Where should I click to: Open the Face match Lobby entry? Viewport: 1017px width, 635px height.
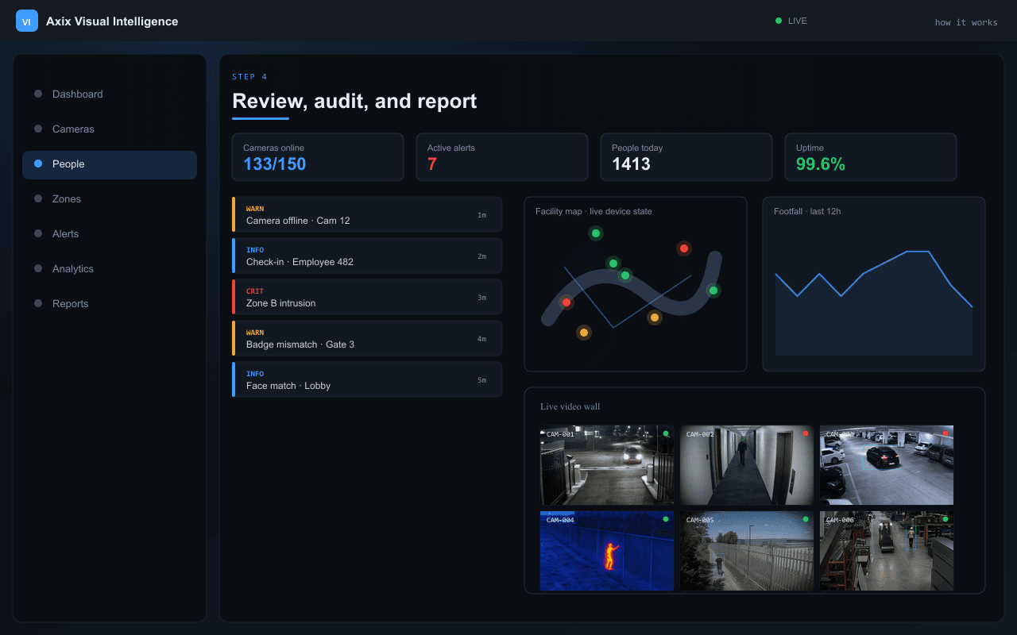tap(367, 379)
